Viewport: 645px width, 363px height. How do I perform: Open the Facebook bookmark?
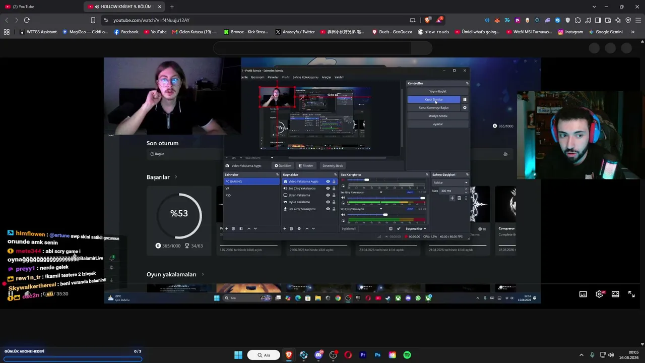126,32
